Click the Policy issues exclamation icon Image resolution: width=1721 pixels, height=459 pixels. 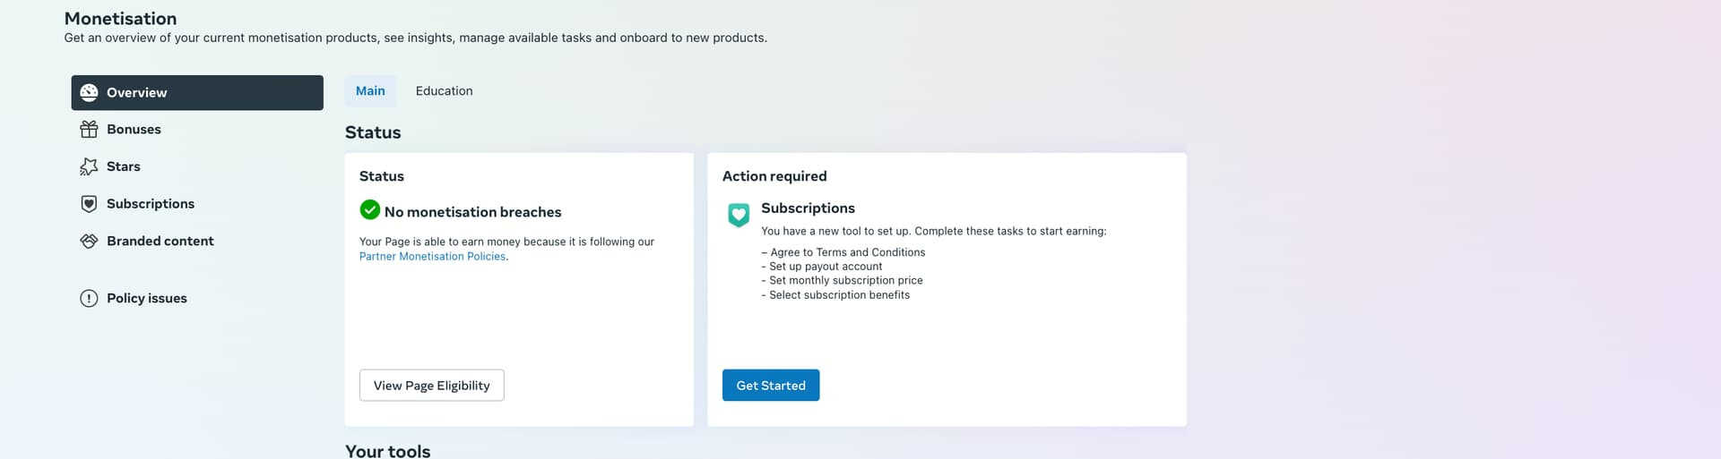[x=89, y=298]
